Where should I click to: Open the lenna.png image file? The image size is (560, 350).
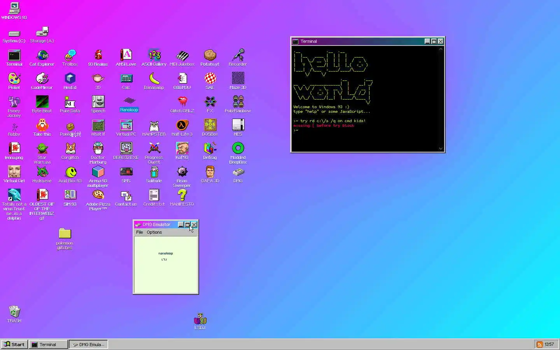point(14,151)
